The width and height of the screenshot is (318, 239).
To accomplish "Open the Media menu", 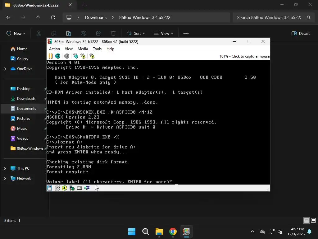I will (x=83, y=49).
